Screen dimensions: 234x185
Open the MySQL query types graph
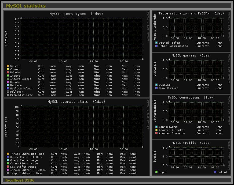(x=76, y=54)
